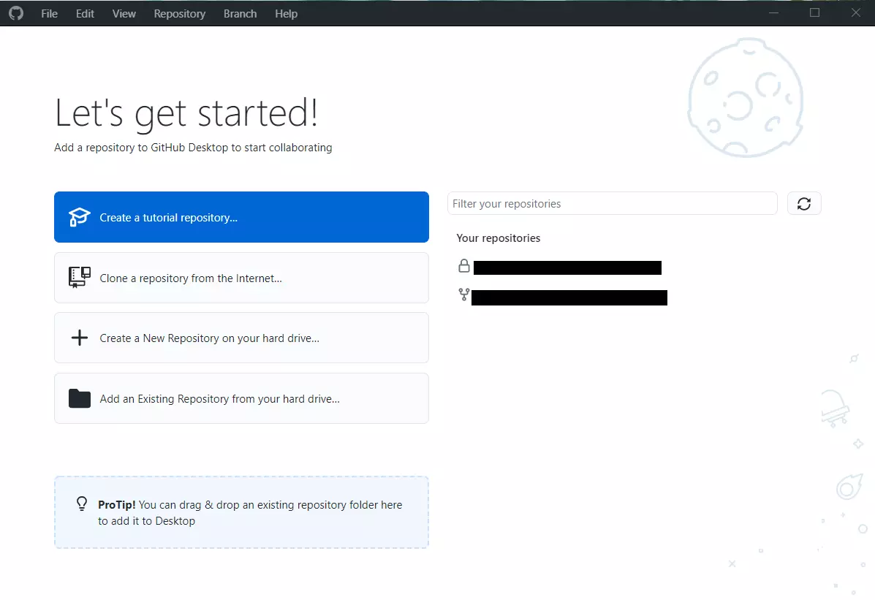Image resolution: width=875 pixels, height=600 pixels.
Task: Click the 'Your repositories' heading
Action: pyautogui.click(x=499, y=238)
